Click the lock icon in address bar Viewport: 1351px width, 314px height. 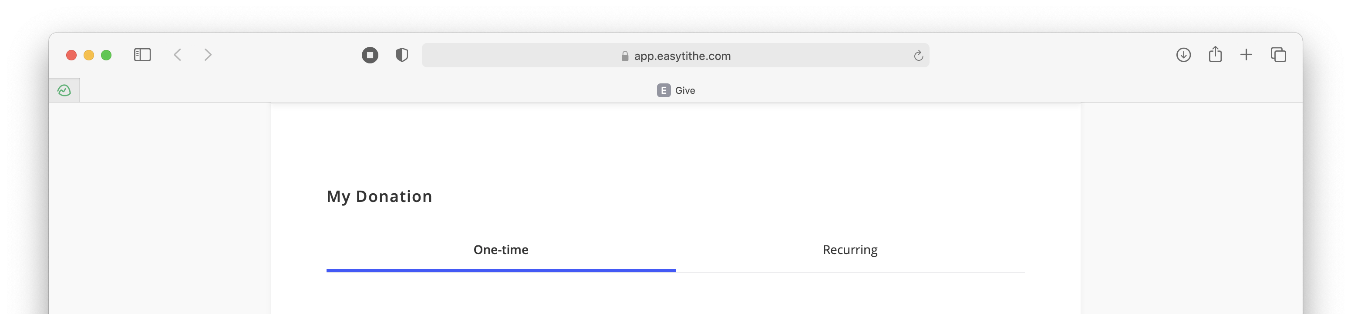point(625,56)
